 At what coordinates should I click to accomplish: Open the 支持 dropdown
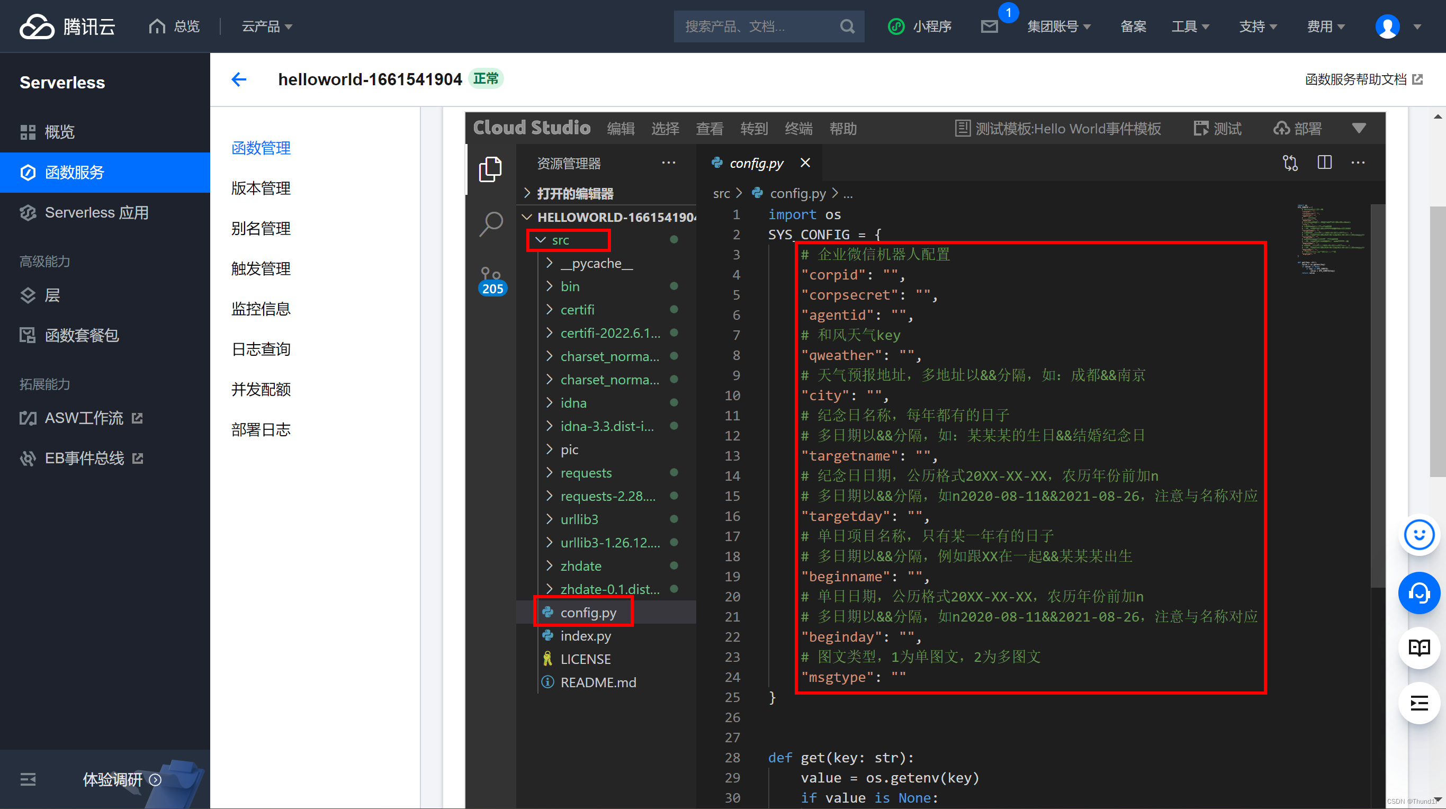[1258, 26]
